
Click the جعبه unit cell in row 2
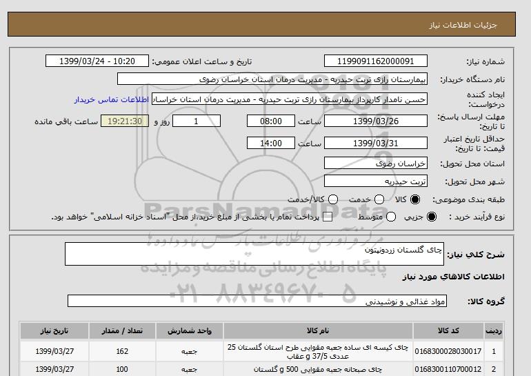coord(190,369)
